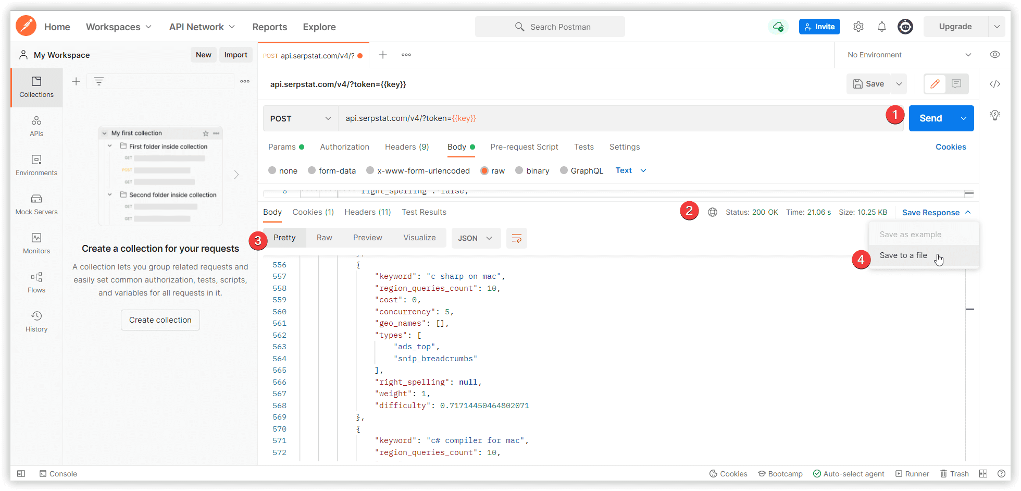
Task: Click the collections filter input field
Action: 161,81
